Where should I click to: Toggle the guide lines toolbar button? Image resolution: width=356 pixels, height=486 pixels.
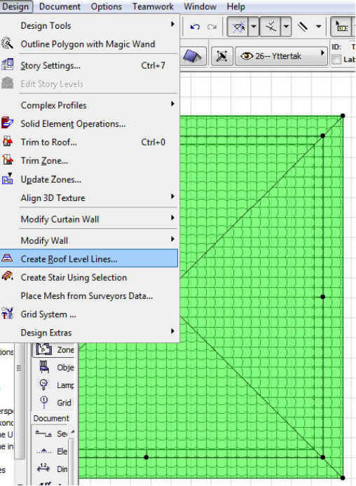coord(238,27)
